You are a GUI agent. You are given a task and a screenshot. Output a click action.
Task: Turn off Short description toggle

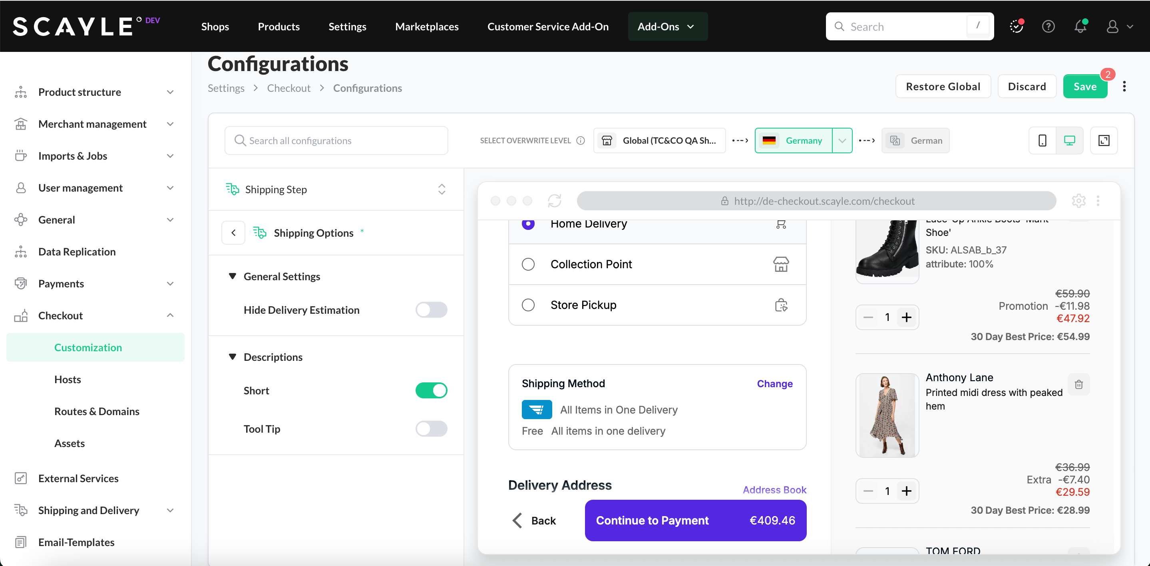click(431, 390)
